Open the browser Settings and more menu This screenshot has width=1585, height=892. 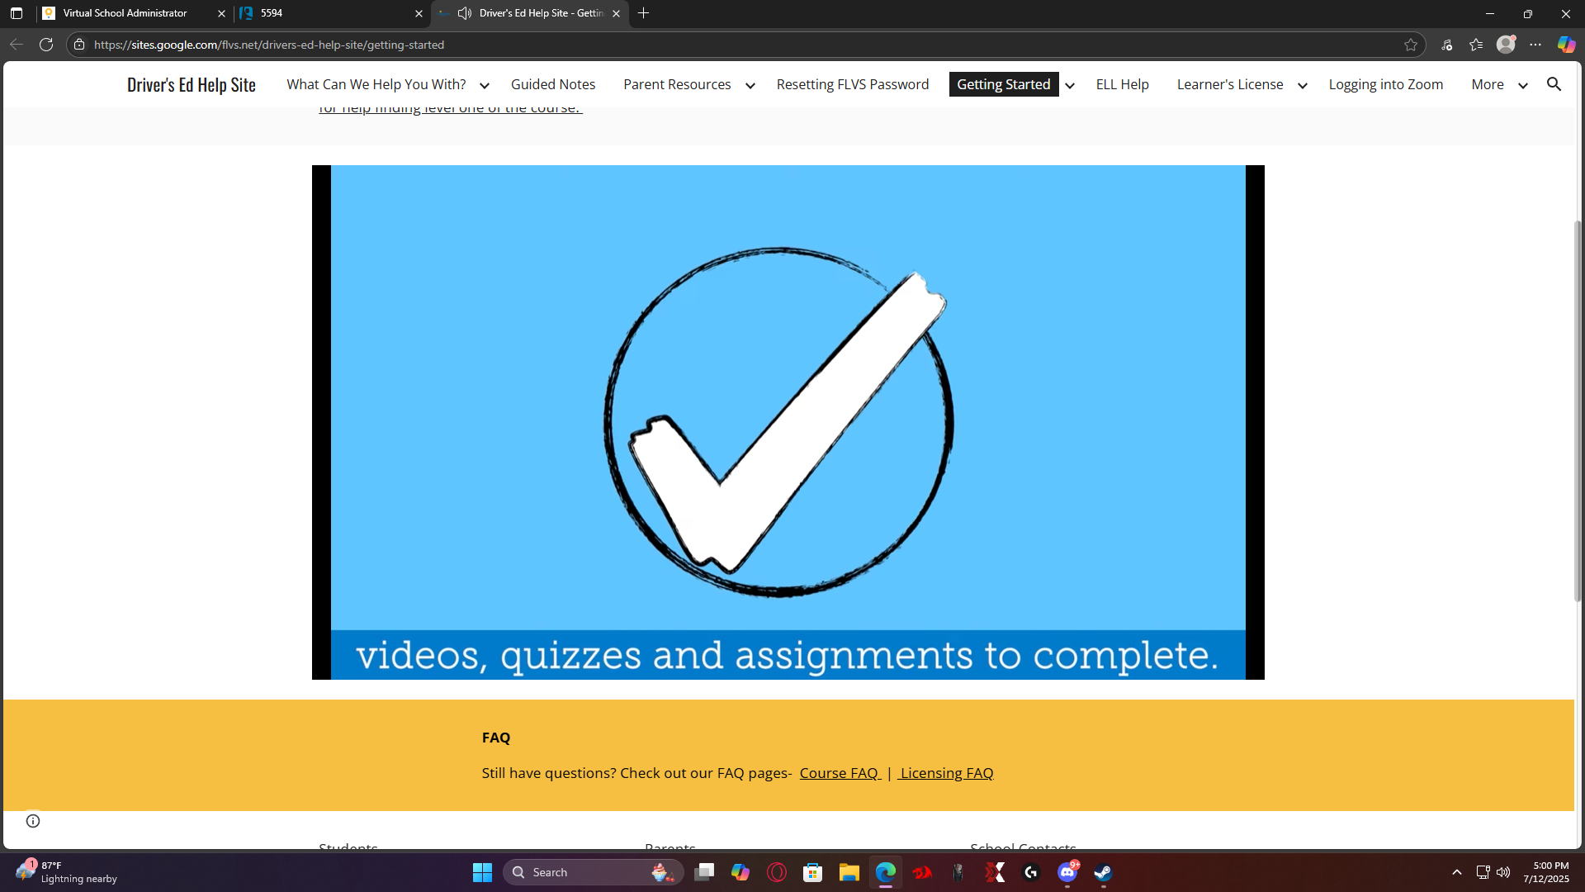click(1535, 45)
